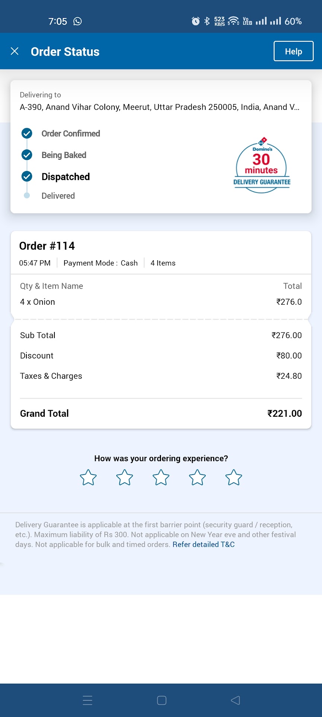Expand the truncated delivery address
The width and height of the screenshot is (322, 717).
[160, 107]
